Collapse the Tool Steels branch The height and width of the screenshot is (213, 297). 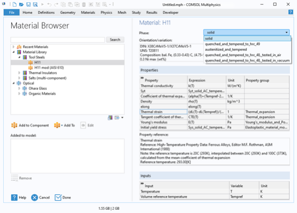click(19, 57)
